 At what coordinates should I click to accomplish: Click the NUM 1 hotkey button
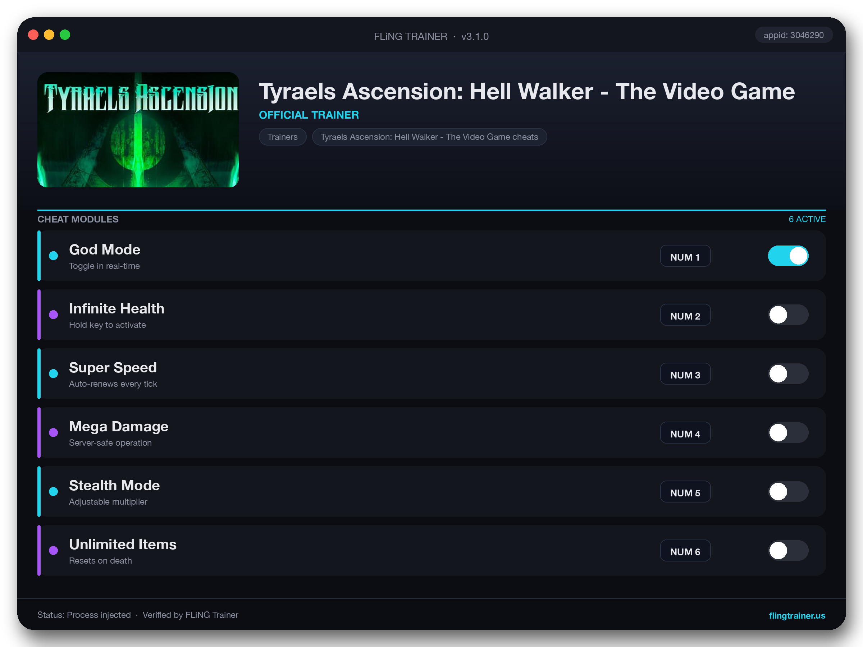[x=685, y=256]
